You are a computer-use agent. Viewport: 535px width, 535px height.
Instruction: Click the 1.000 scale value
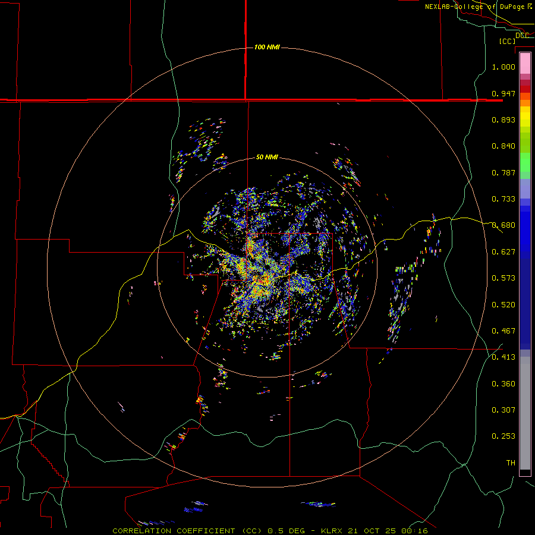point(503,67)
